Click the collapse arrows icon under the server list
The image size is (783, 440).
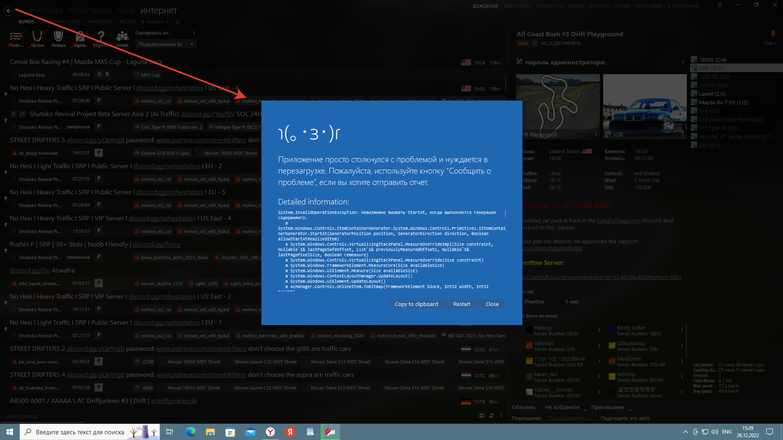point(482,416)
